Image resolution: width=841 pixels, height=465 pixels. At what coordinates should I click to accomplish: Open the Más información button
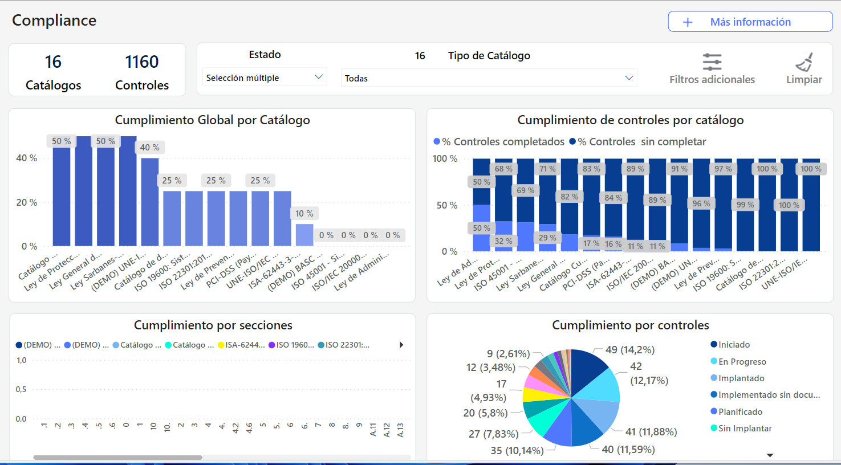click(x=750, y=22)
